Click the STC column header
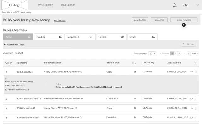The image size is (202, 125). 134,63
